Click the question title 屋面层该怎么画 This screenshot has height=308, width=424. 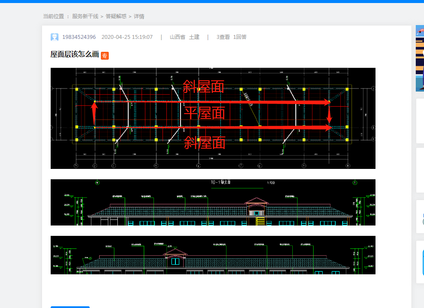[74, 54]
